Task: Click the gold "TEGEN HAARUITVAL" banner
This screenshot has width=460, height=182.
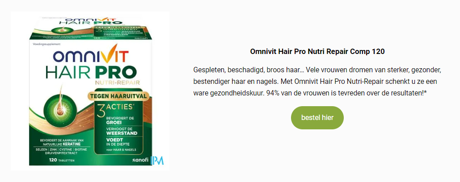Action: (118, 95)
